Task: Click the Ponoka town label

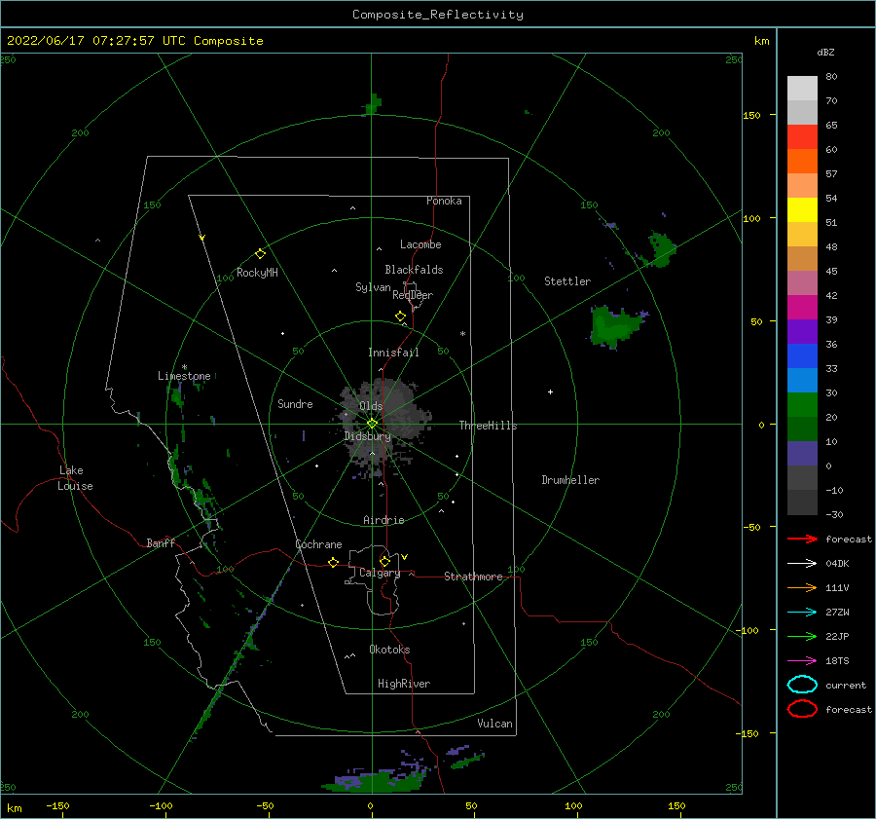Action: pos(444,202)
